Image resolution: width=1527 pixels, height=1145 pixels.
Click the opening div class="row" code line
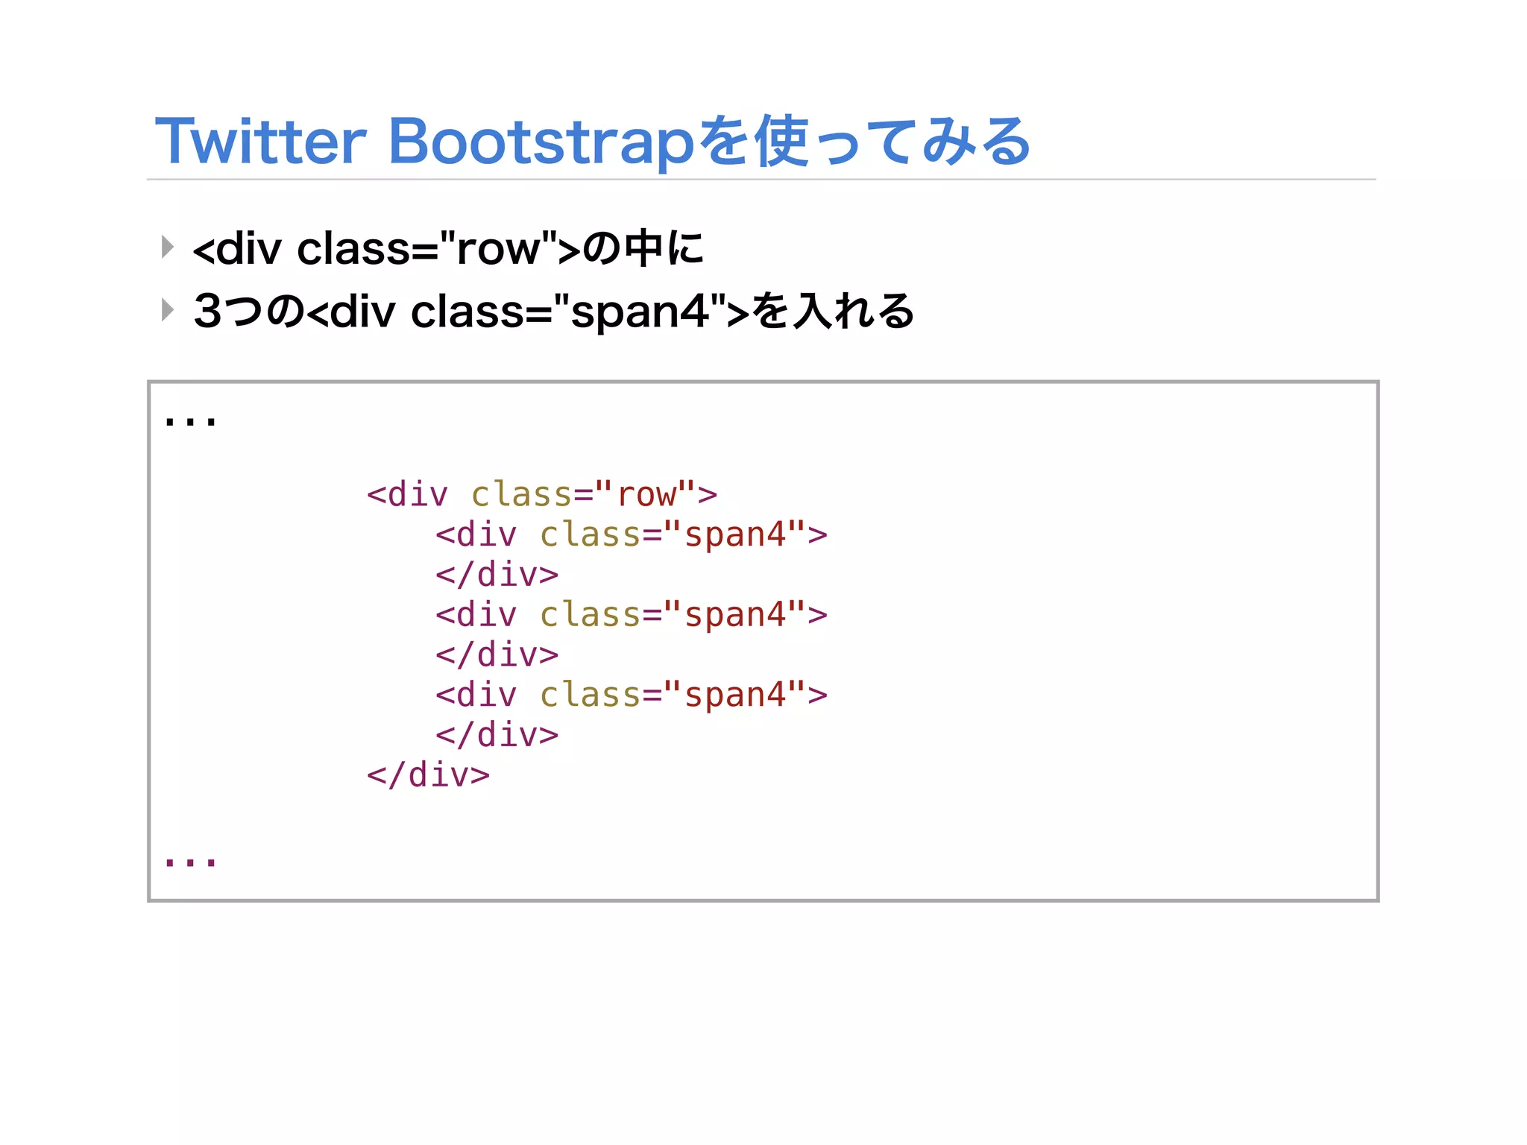(541, 494)
